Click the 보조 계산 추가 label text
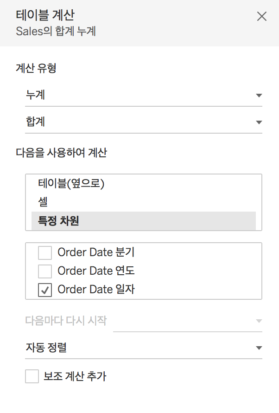The image size is (279, 413). click(x=75, y=376)
